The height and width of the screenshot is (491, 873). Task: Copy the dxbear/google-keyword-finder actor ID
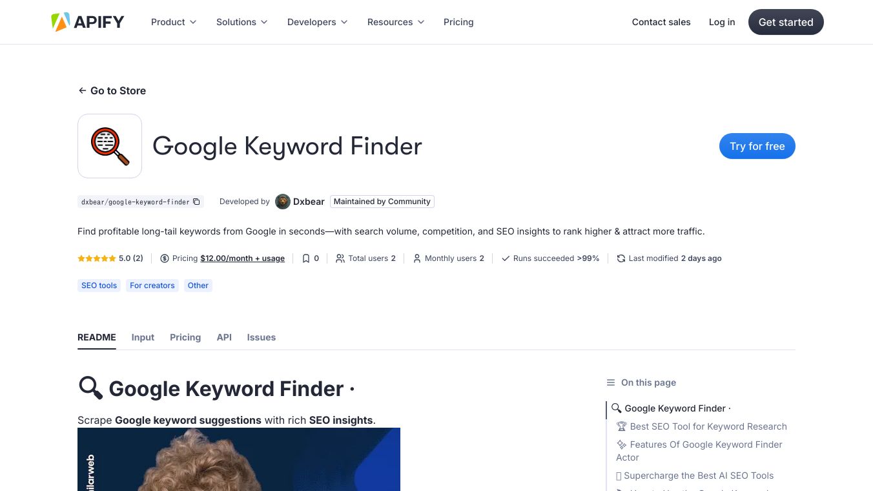pyautogui.click(x=197, y=202)
